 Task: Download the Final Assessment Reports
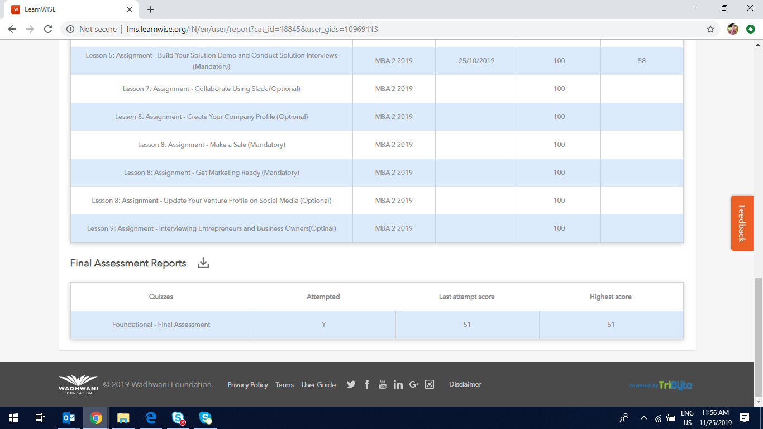203,263
